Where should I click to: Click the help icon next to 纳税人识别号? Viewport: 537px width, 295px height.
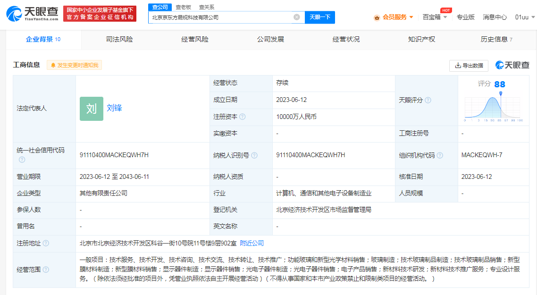(254, 156)
